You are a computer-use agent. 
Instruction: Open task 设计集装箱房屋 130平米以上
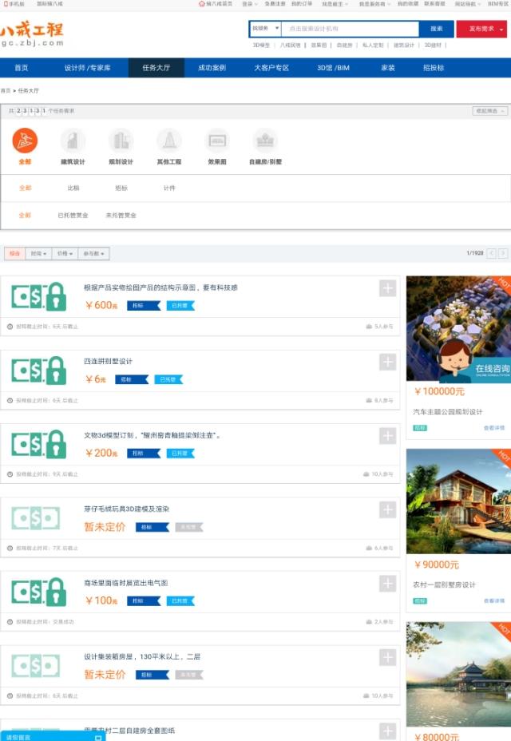point(142,657)
